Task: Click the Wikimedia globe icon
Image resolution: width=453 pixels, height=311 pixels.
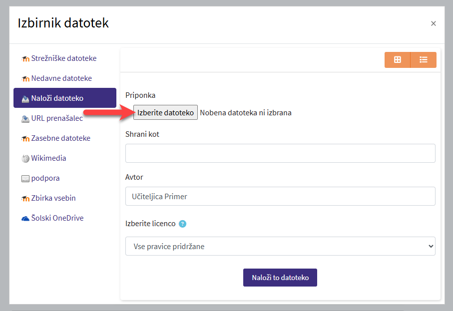Action: (25, 159)
